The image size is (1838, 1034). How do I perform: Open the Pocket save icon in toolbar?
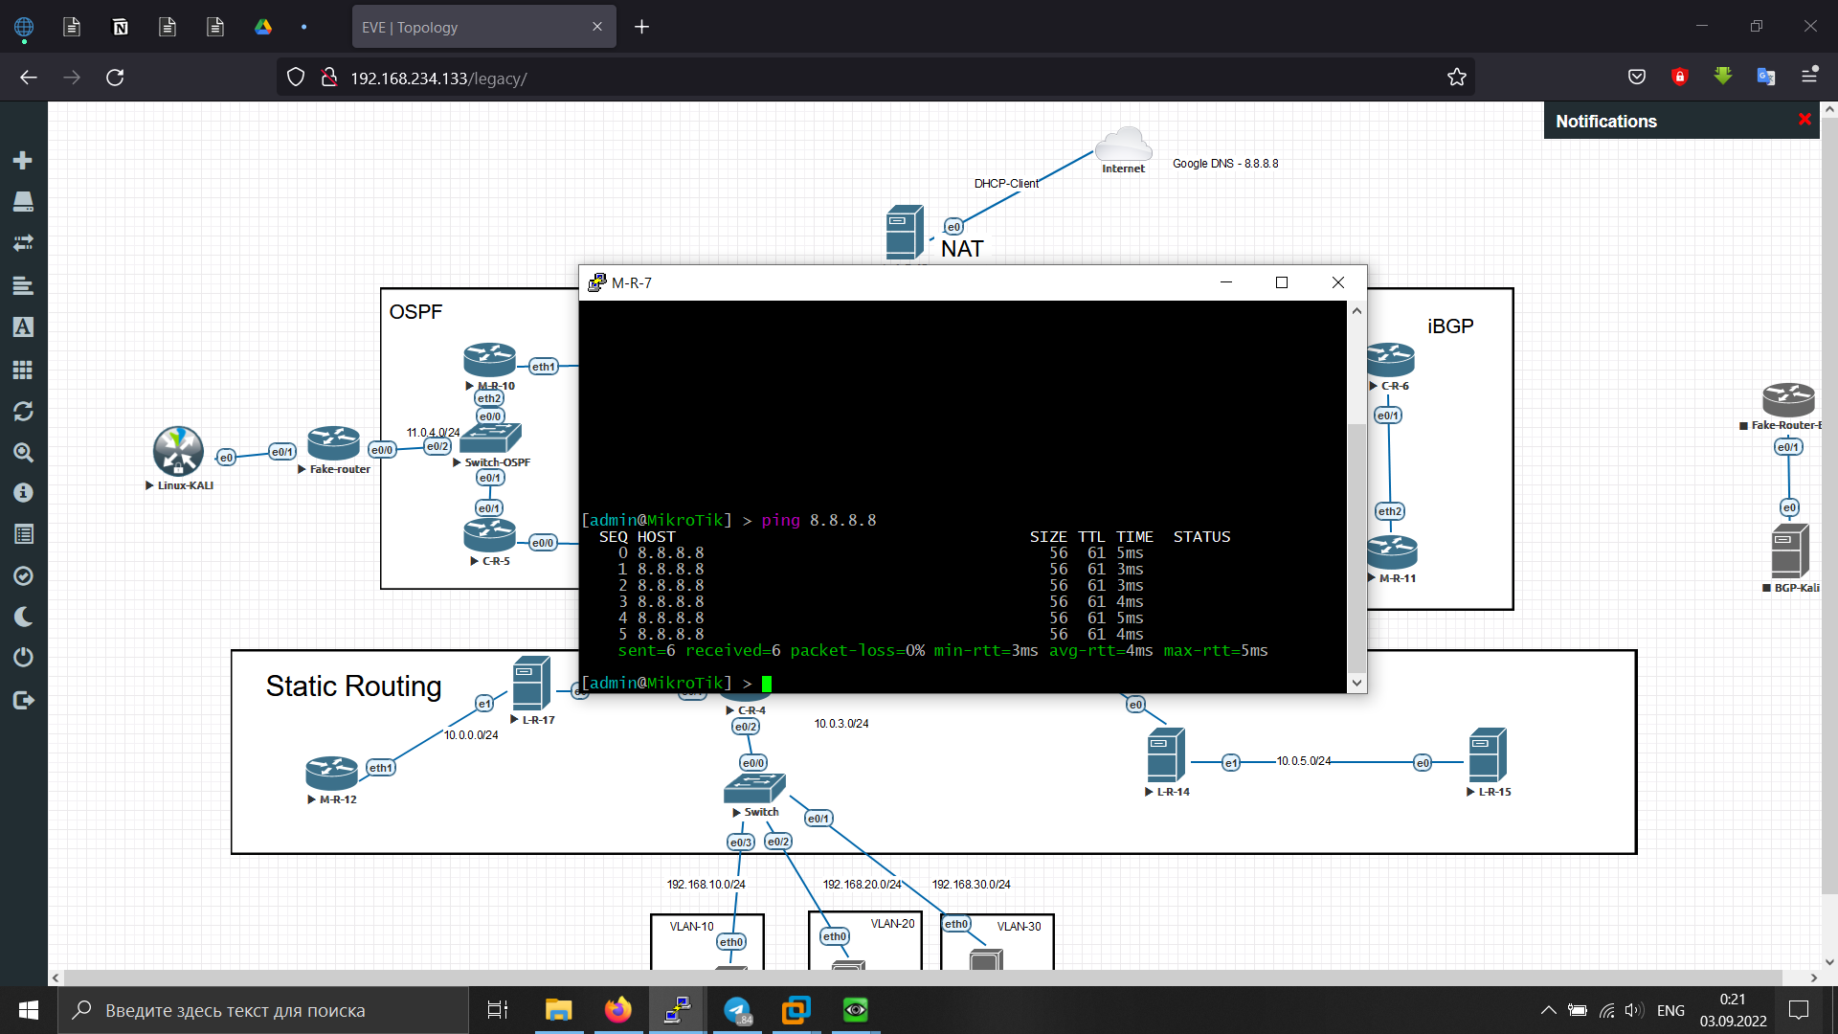pos(1637,77)
